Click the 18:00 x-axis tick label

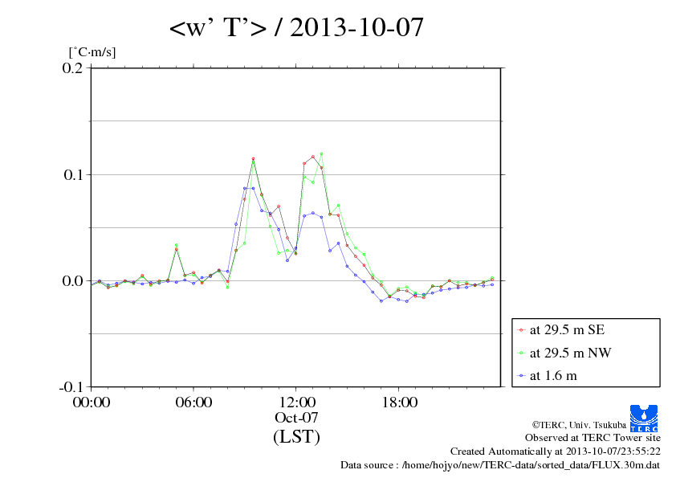pos(399,402)
